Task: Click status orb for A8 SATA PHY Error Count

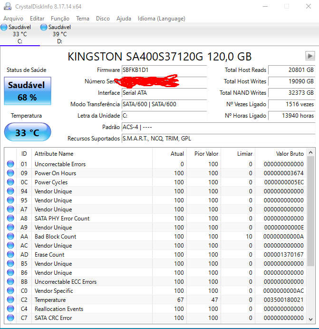Action: (10, 218)
